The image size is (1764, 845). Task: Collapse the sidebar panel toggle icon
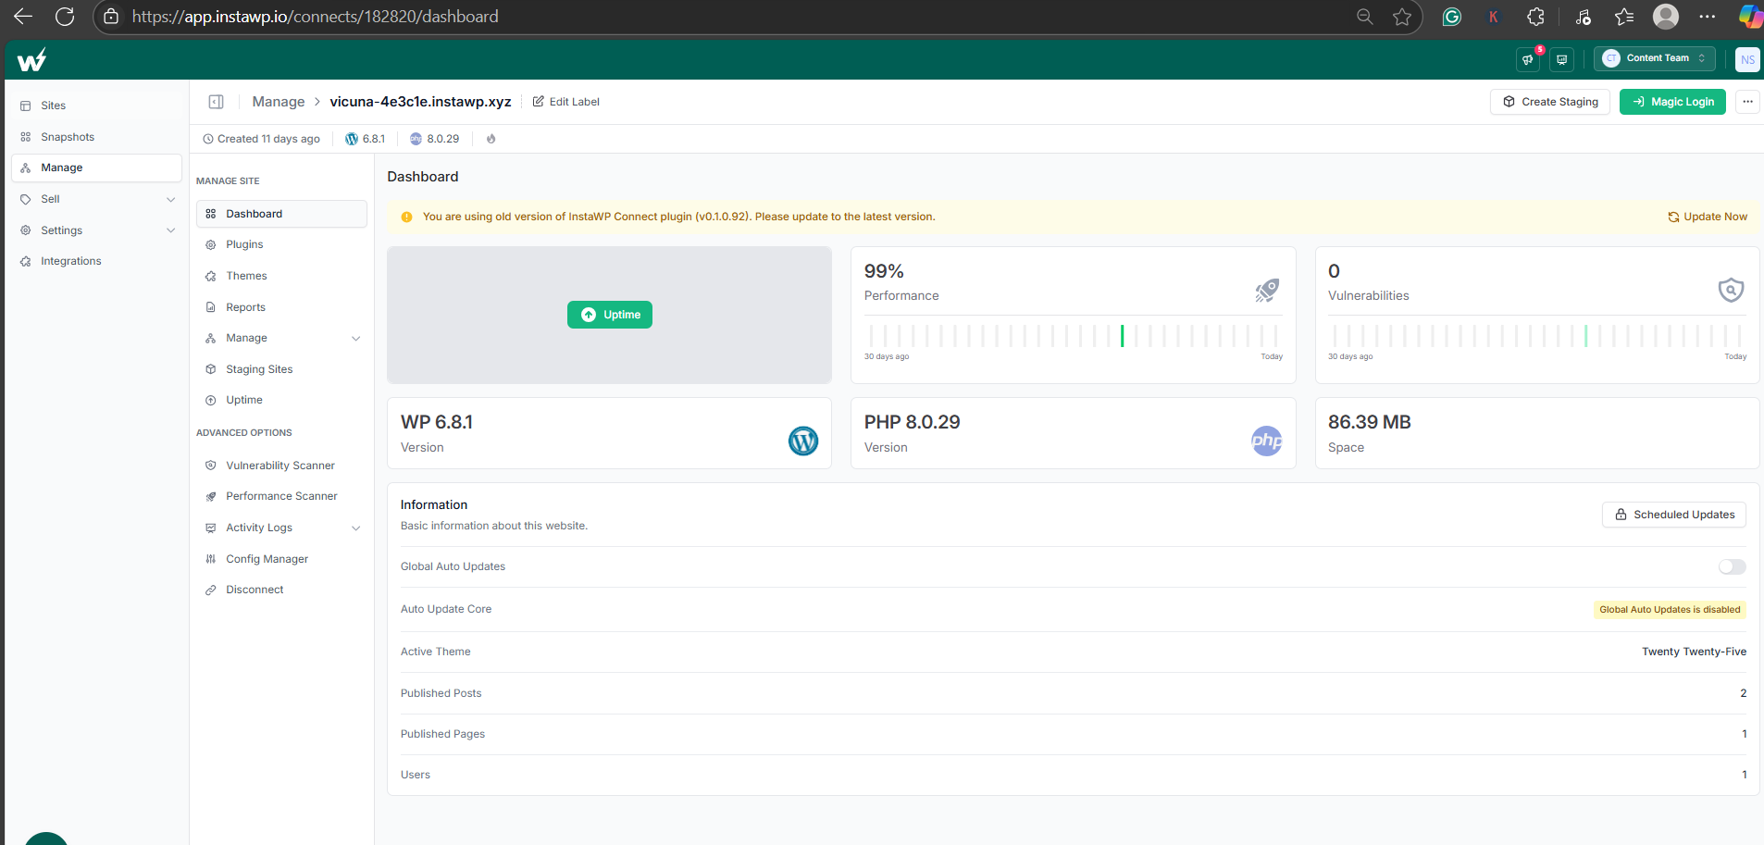217,102
